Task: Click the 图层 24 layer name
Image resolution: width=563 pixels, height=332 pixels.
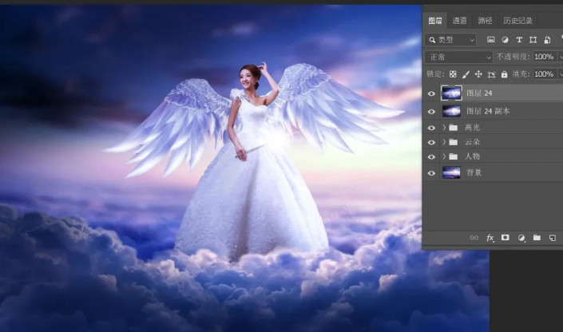Action: 479,93
